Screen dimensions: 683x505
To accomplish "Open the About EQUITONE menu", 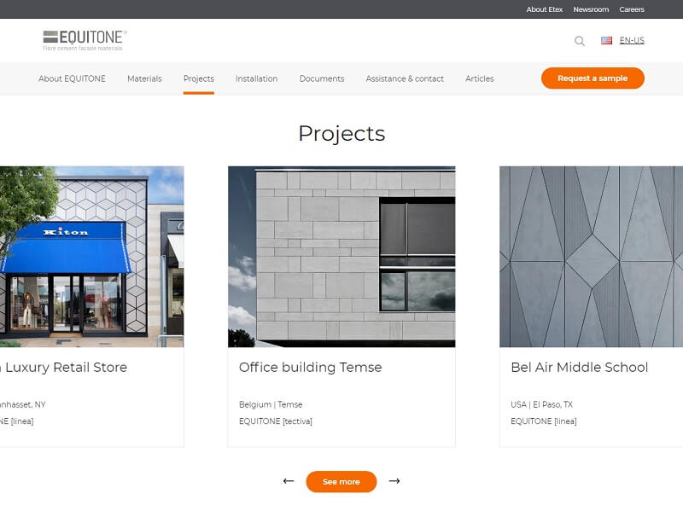I will [x=72, y=78].
